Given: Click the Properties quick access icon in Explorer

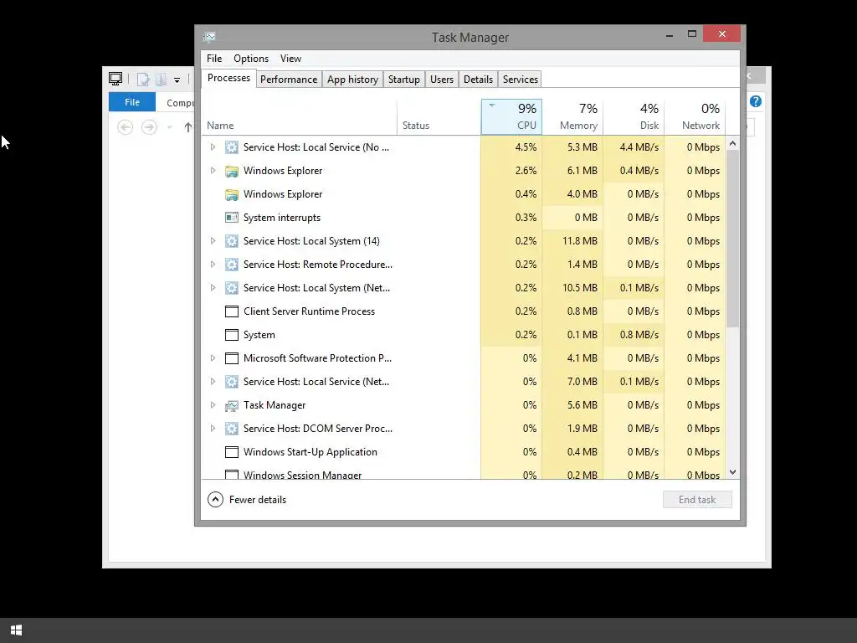Looking at the screenshot, I should (x=142, y=80).
